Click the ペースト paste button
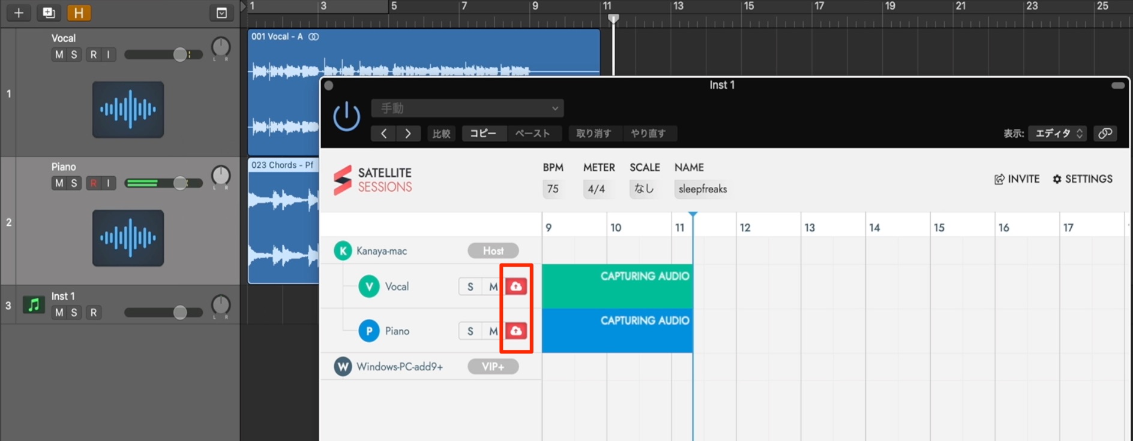The height and width of the screenshot is (441, 1133). (533, 134)
